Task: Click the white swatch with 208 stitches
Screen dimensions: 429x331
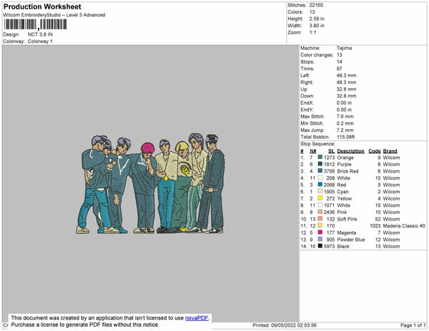Action: (x=320, y=178)
